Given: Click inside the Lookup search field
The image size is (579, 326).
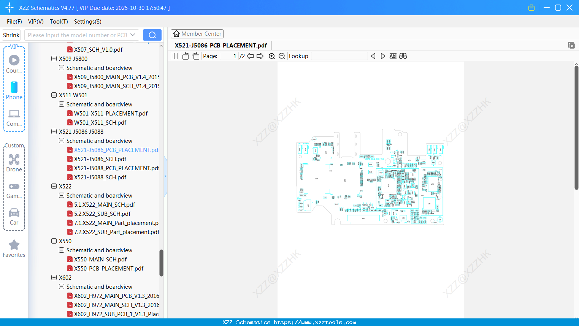Looking at the screenshot, I should tap(339, 56).
